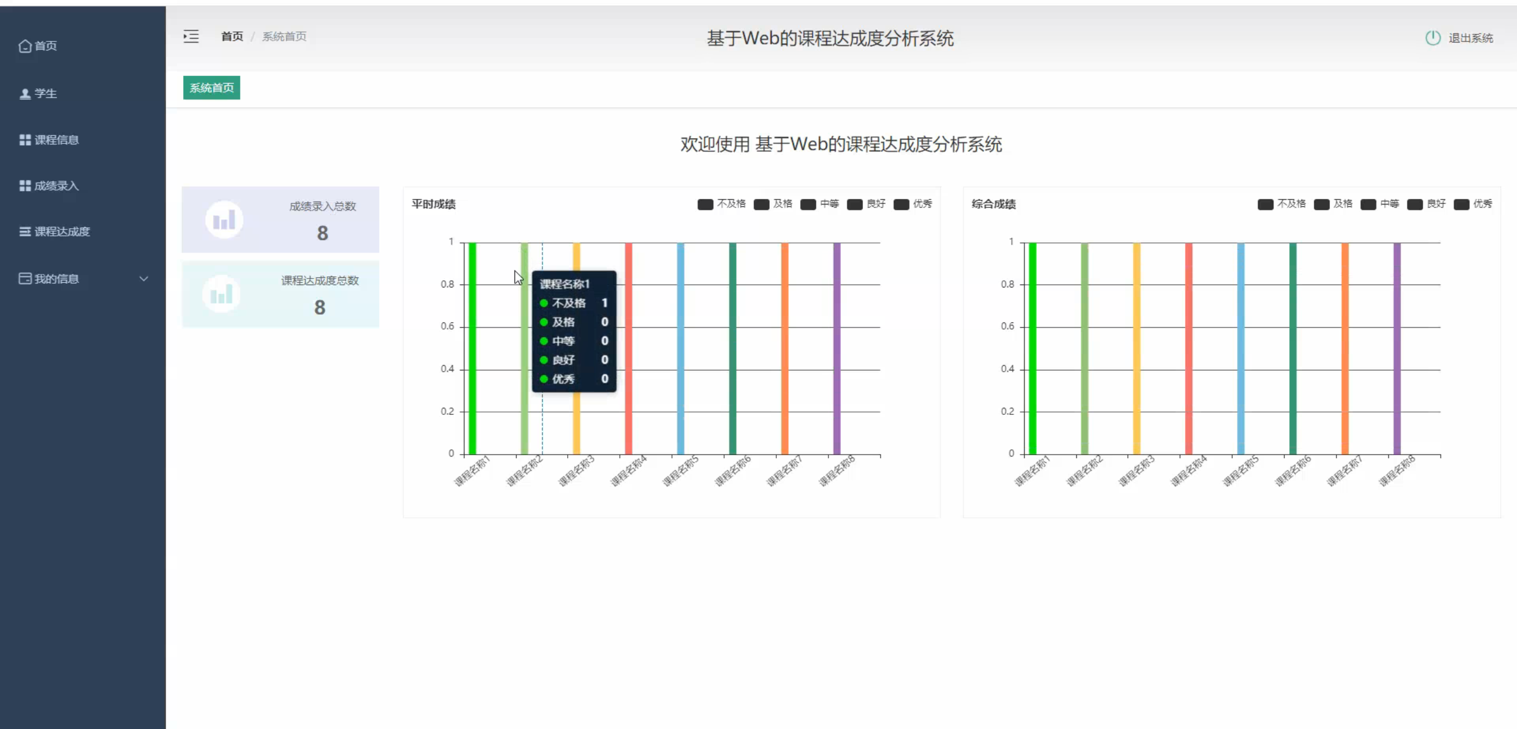This screenshot has height=729, width=1517.
Task: Select the 系统首页 tab
Action: pyautogui.click(x=212, y=88)
